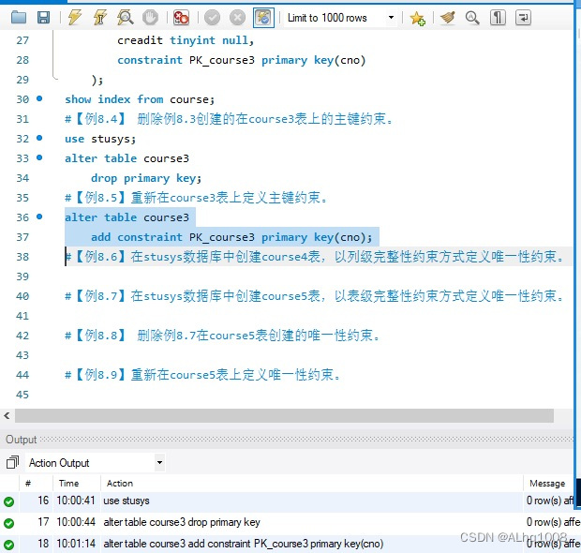Toggle stop-on-error execution icon
Image resolution: width=581 pixels, height=553 pixels.
181,18
